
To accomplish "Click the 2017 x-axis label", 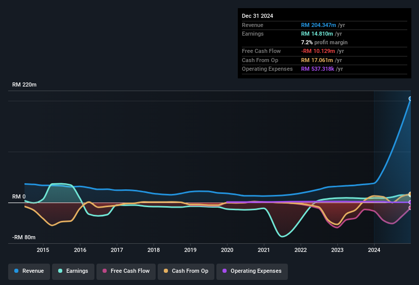I will [117, 250].
